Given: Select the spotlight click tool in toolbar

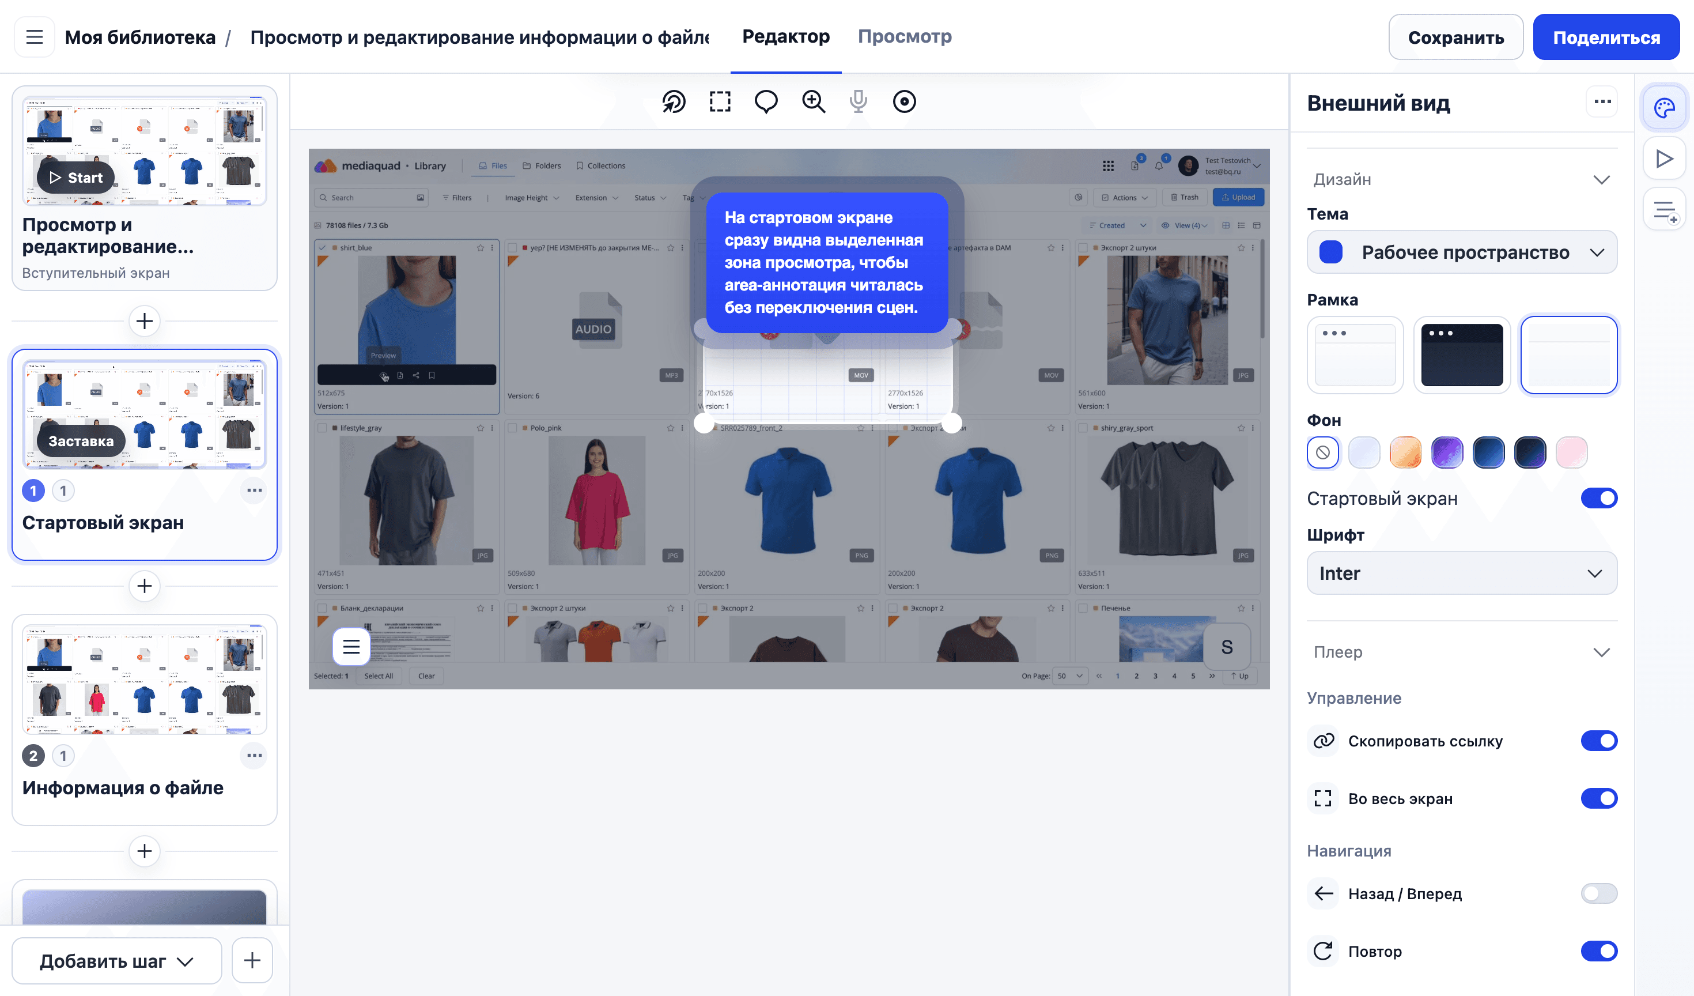Looking at the screenshot, I should [674, 101].
